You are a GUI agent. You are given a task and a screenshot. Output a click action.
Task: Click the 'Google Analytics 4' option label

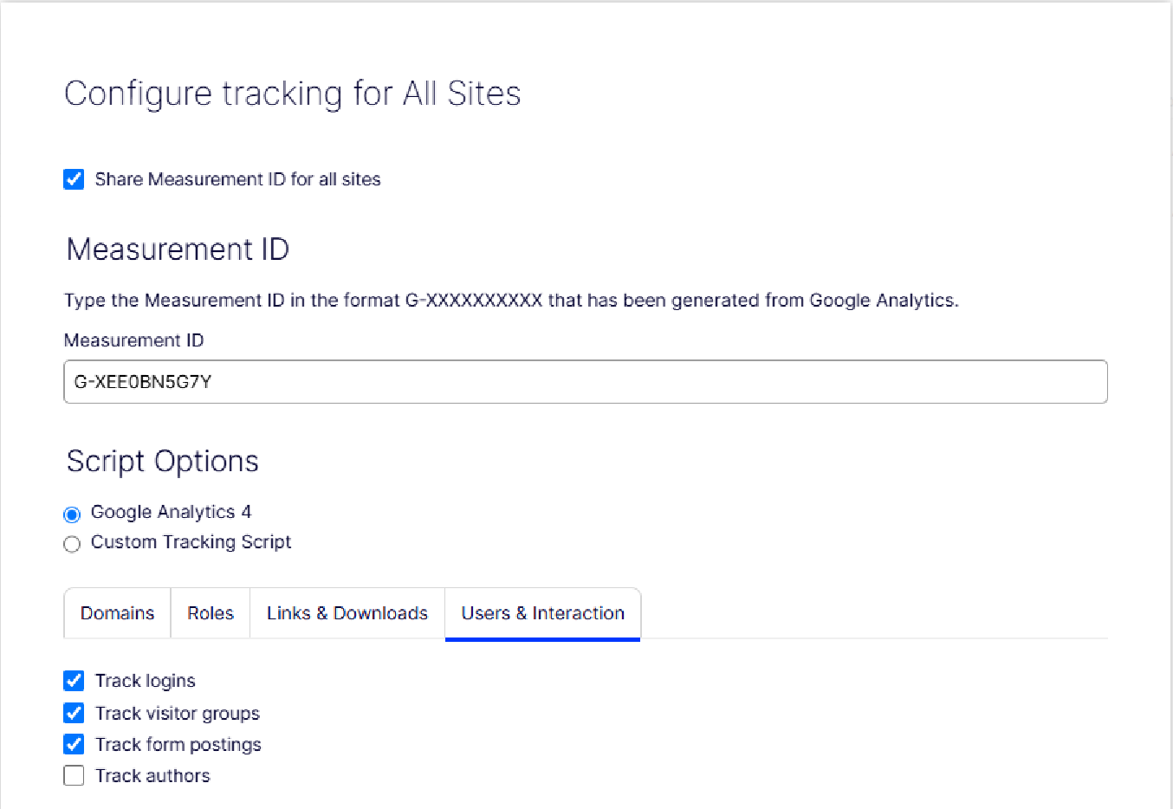(x=171, y=512)
